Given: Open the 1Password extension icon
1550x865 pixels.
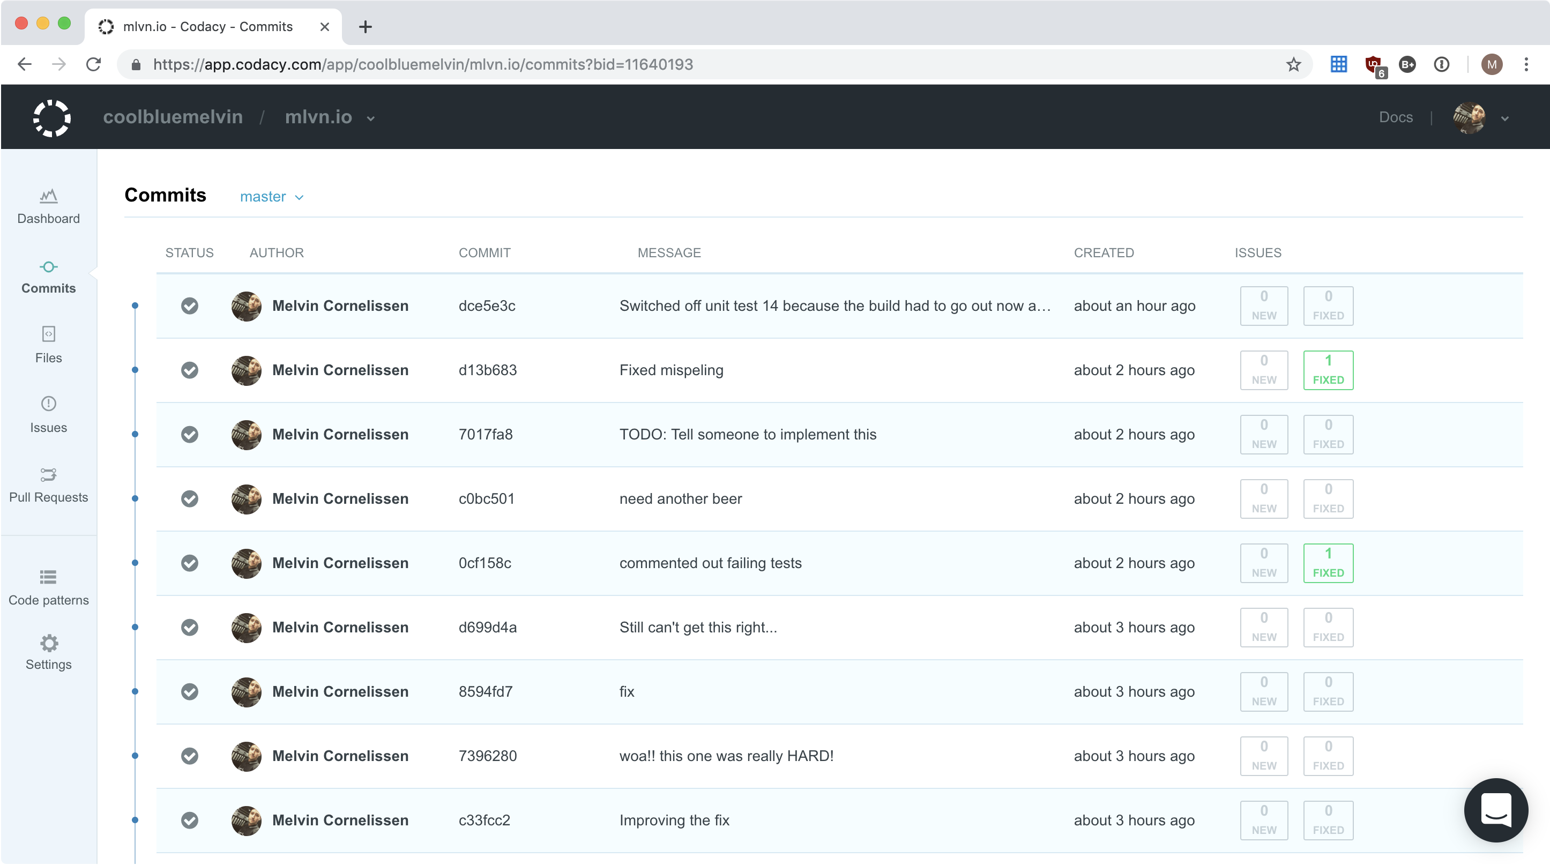Looking at the screenshot, I should point(1441,64).
